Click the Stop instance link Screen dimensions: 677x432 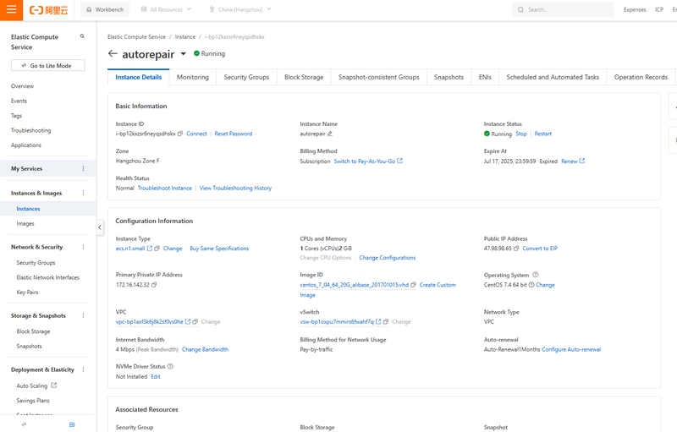521,134
